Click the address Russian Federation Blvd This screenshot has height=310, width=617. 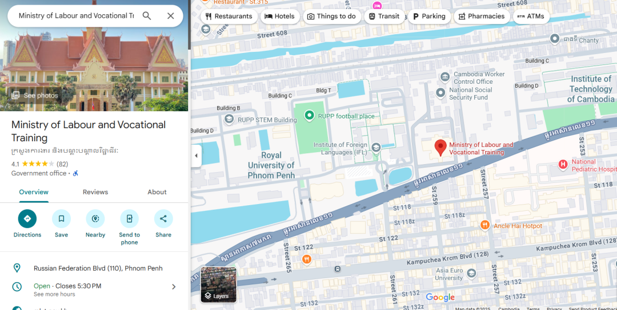click(98, 268)
